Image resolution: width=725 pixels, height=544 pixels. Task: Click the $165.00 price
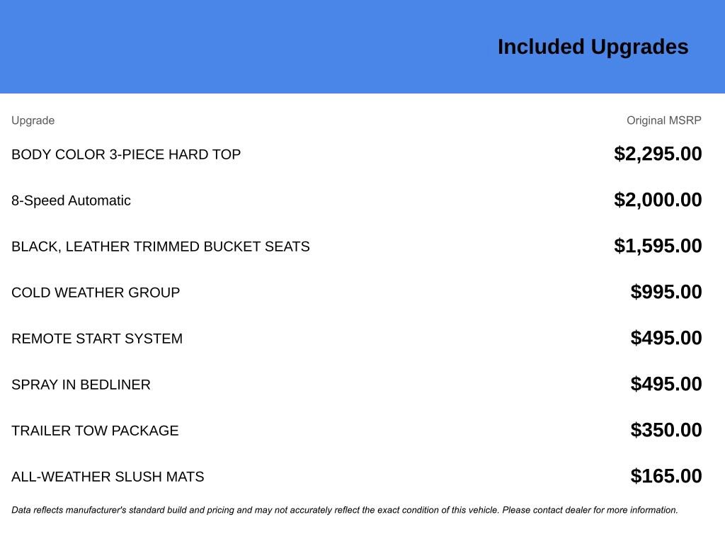666,476
